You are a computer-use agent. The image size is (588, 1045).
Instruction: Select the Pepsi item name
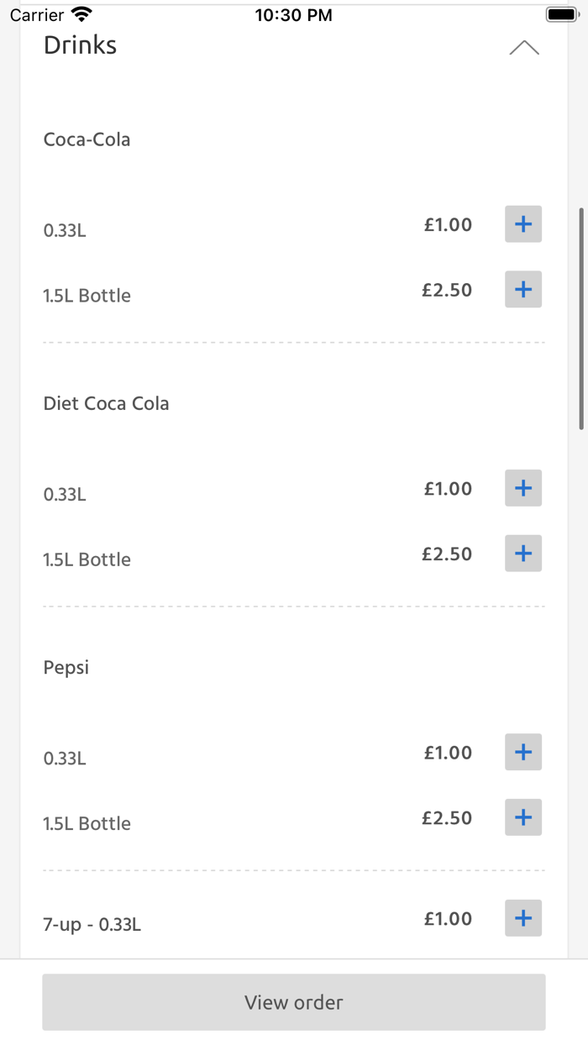pyautogui.click(x=66, y=667)
